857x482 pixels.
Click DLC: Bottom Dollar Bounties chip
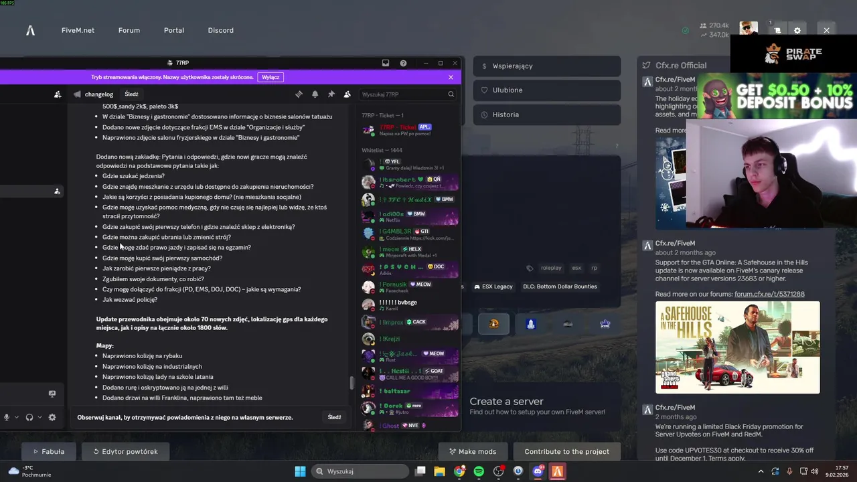(560, 287)
